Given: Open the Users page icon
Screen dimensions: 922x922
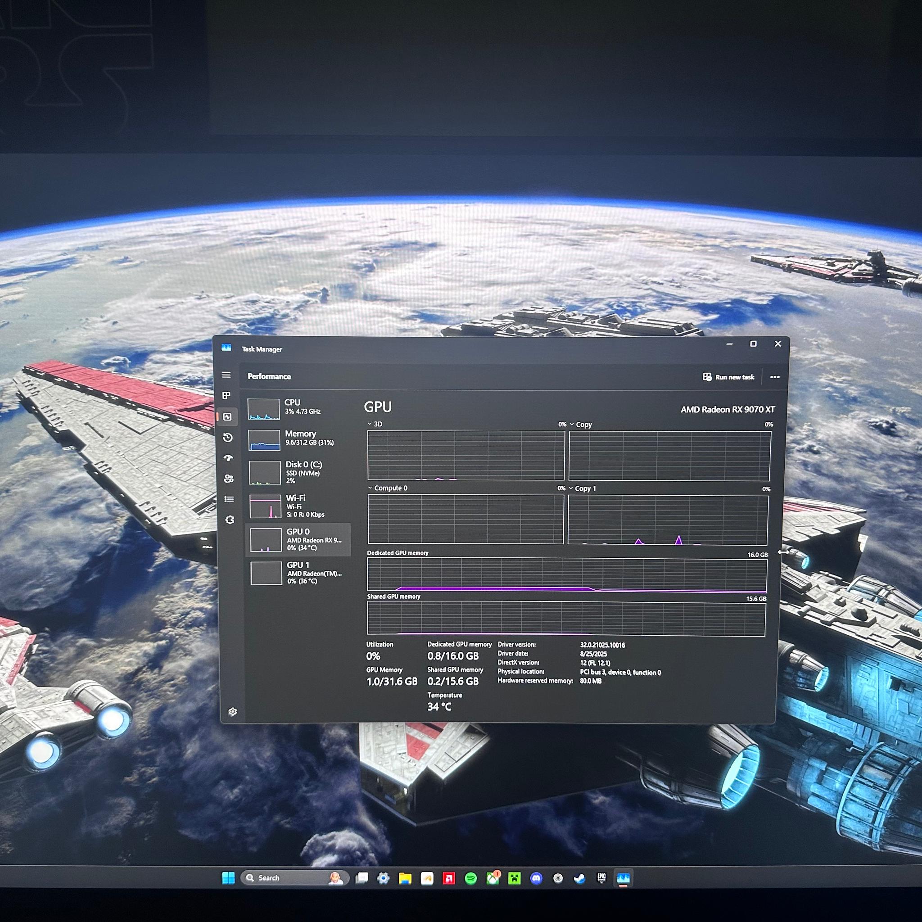Looking at the screenshot, I should click(x=229, y=479).
